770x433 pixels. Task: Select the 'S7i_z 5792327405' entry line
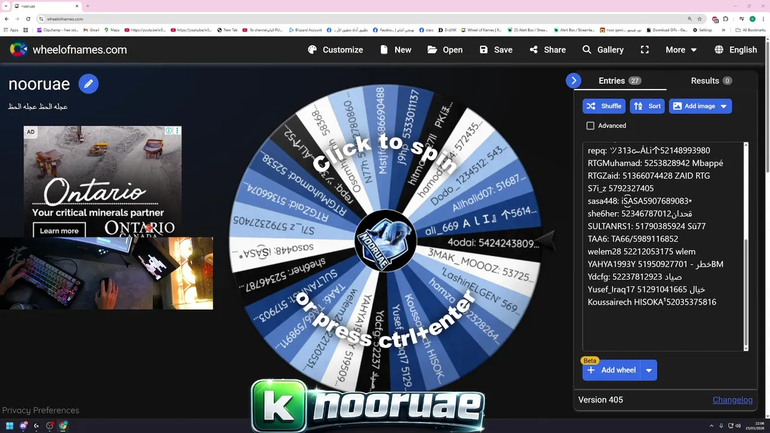pos(620,188)
